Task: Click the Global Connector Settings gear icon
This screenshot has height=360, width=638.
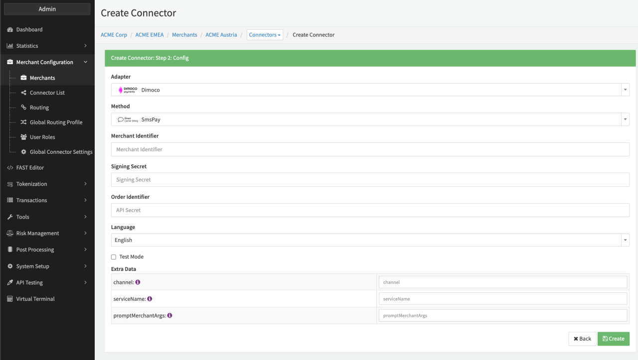Action: coord(23,152)
